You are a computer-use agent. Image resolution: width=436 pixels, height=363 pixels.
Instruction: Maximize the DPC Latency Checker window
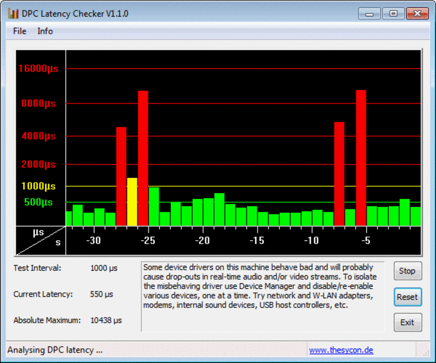[x=393, y=13]
